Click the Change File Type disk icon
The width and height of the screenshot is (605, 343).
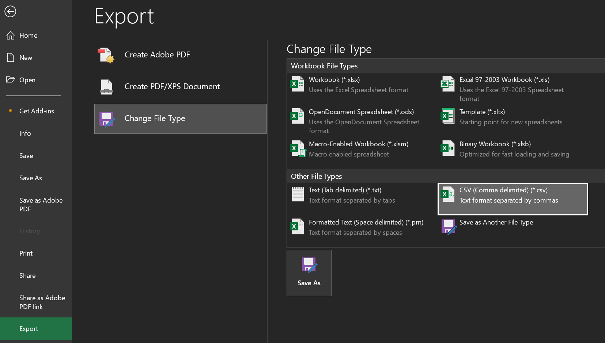click(x=107, y=119)
